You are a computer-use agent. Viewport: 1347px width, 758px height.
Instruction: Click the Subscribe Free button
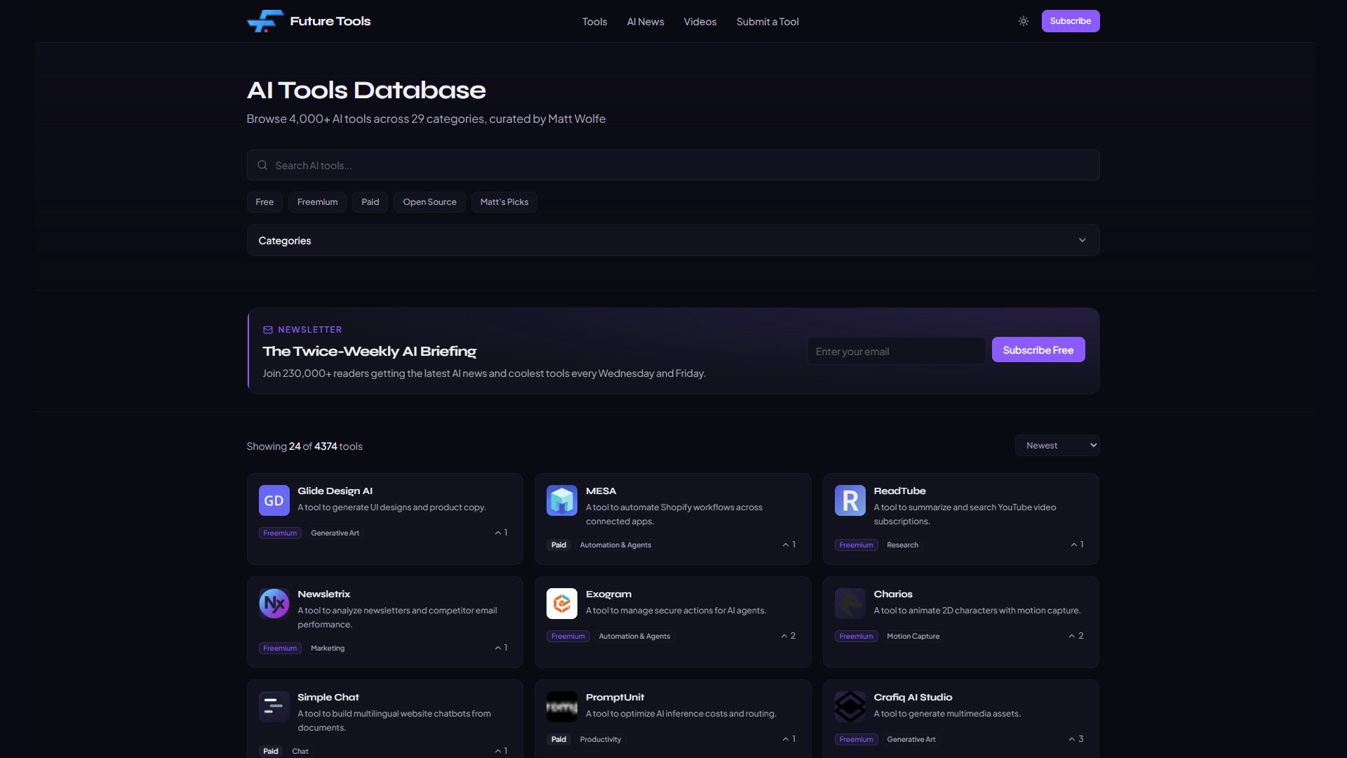[1038, 350]
